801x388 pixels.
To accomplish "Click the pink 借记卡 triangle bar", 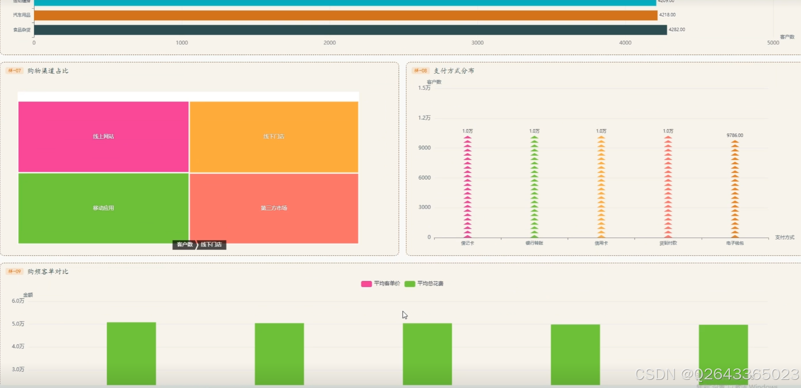I will coord(467,187).
